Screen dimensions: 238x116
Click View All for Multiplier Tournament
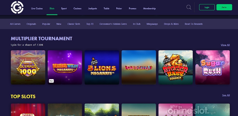(225, 45)
